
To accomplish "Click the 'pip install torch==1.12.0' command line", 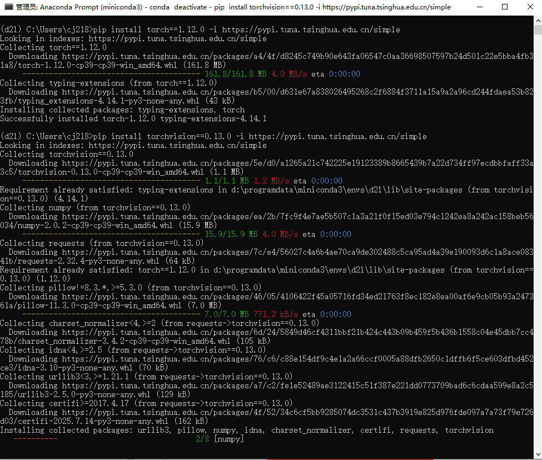I will [200, 29].
